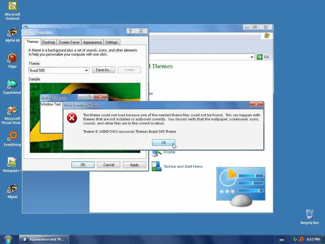The width and height of the screenshot is (325, 244).
Task: Click the greyed Delete theme button
Action: pos(129,70)
